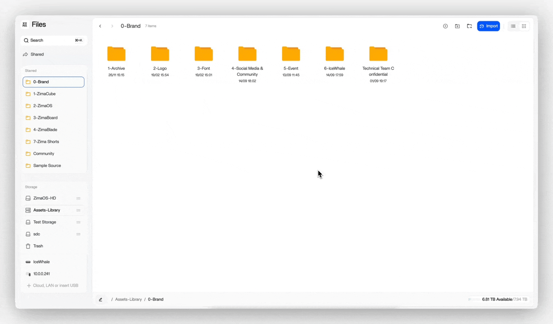553x324 pixels.
Task: Click the folder-with-arrow icon in the toolbar
Action: click(469, 26)
